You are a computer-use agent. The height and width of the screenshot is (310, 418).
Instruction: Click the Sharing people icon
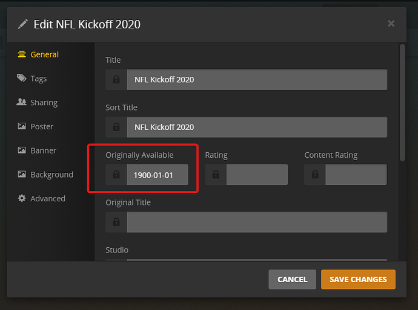point(22,102)
